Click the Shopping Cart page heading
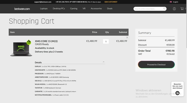The height and width of the screenshot is (103, 187). point(32,21)
